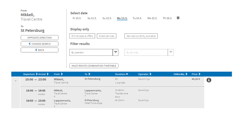Toggle Online special offers filter

click(x=82, y=36)
